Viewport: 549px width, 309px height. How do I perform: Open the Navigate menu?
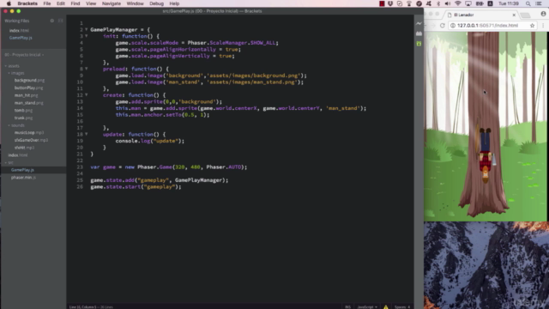[x=112, y=3]
